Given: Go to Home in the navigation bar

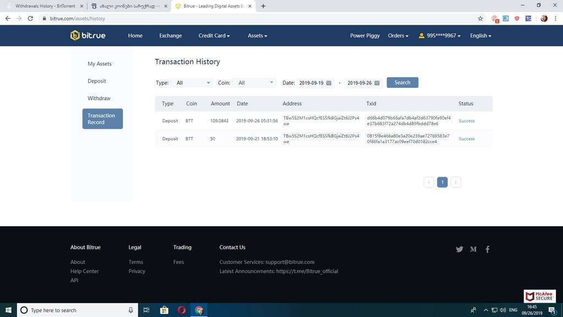Looking at the screenshot, I should point(135,36).
